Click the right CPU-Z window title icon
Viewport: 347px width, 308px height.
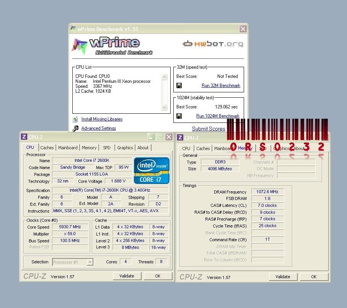pyautogui.click(x=180, y=137)
